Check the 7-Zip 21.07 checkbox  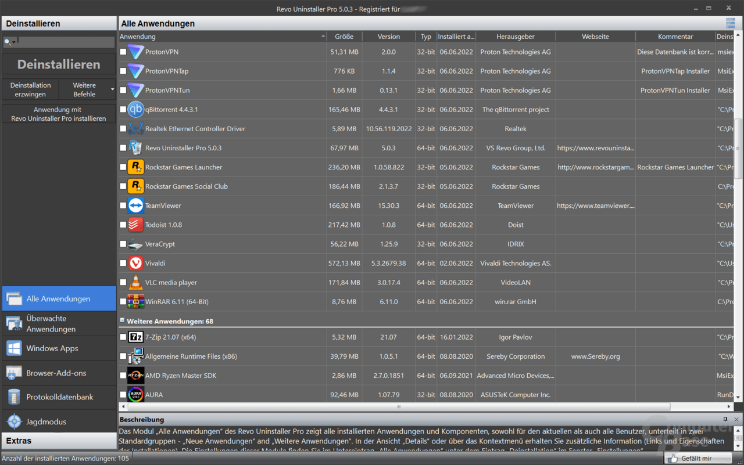coord(123,337)
